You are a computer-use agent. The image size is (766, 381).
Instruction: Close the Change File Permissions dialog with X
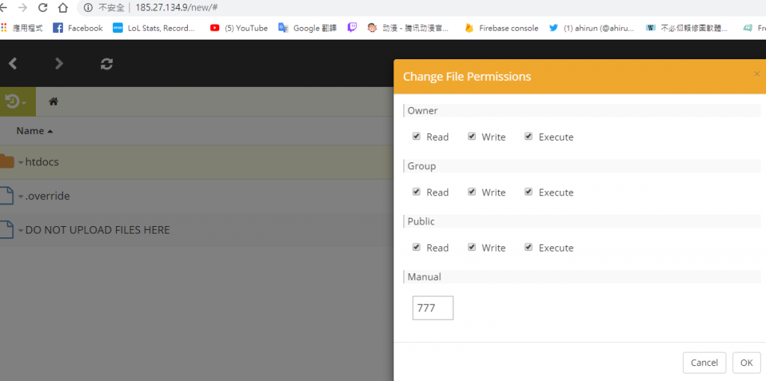(757, 74)
